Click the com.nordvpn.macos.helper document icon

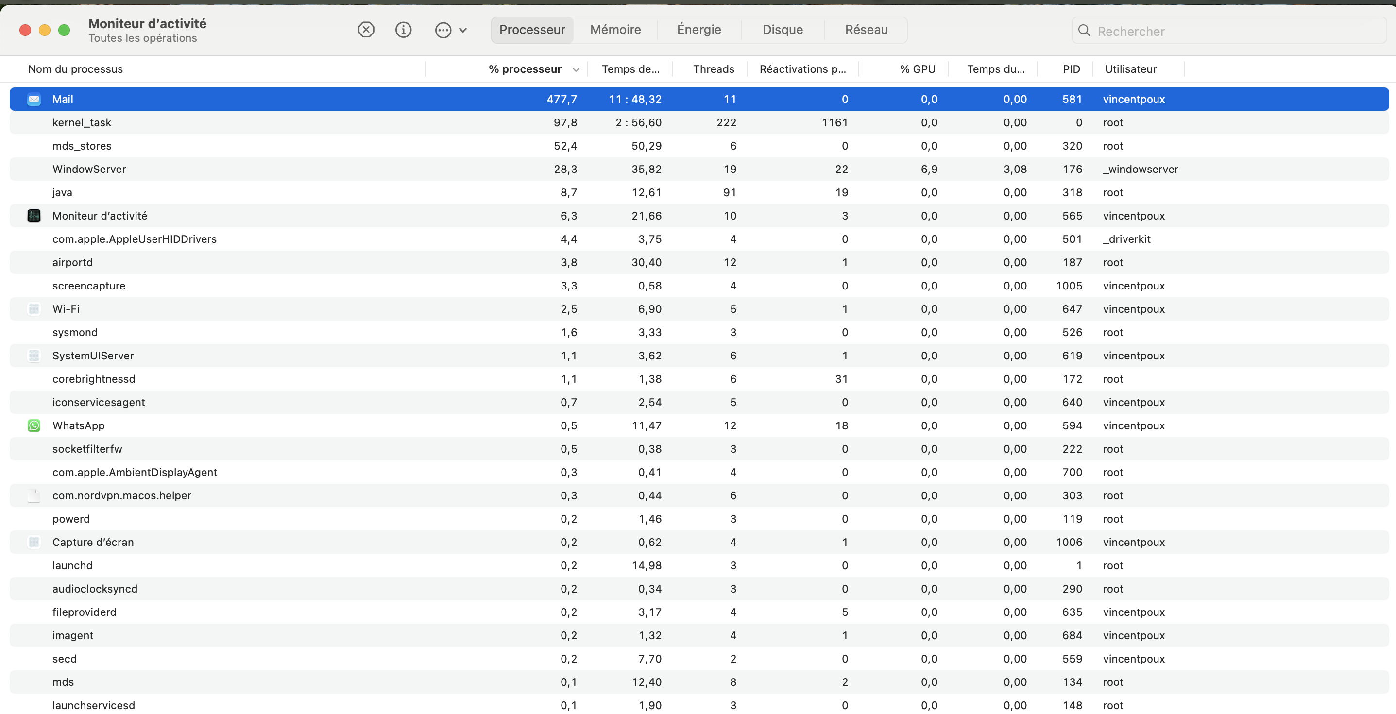(x=34, y=496)
